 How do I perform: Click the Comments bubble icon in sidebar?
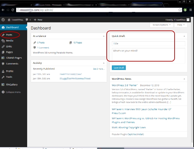point(3,64)
